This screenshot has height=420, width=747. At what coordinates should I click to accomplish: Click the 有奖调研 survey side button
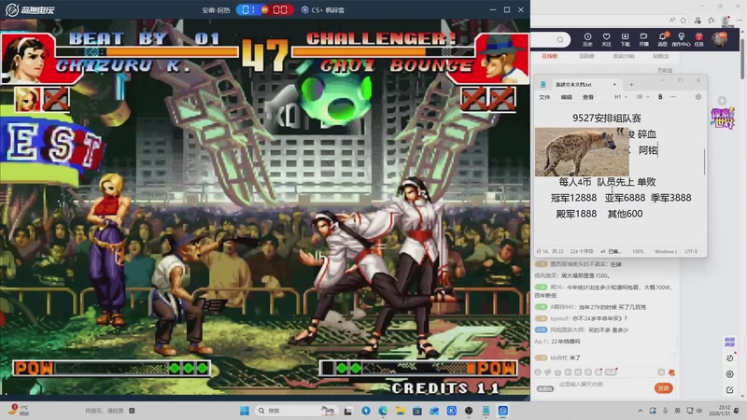[x=730, y=342]
